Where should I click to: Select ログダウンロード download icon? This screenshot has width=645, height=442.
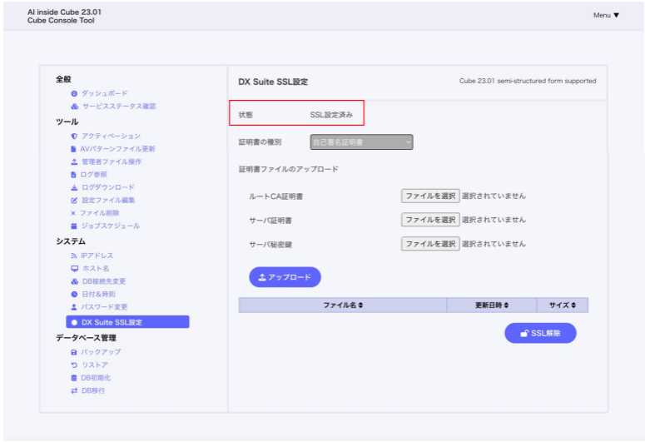(74, 187)
